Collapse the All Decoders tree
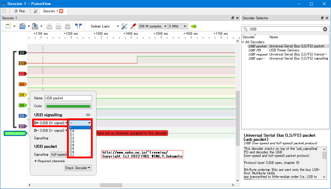This screenshot has height=189, width=331. [x=243, y=42]
